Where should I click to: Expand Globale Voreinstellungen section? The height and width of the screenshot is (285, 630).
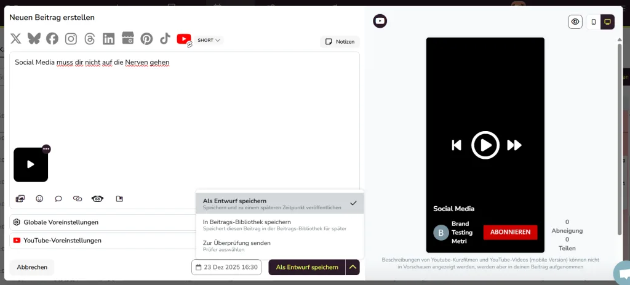pos(103,222)
